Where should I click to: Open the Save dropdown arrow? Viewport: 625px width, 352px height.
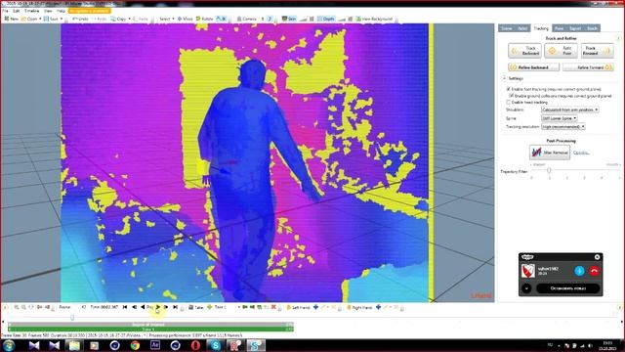click(x=62, y=19)
